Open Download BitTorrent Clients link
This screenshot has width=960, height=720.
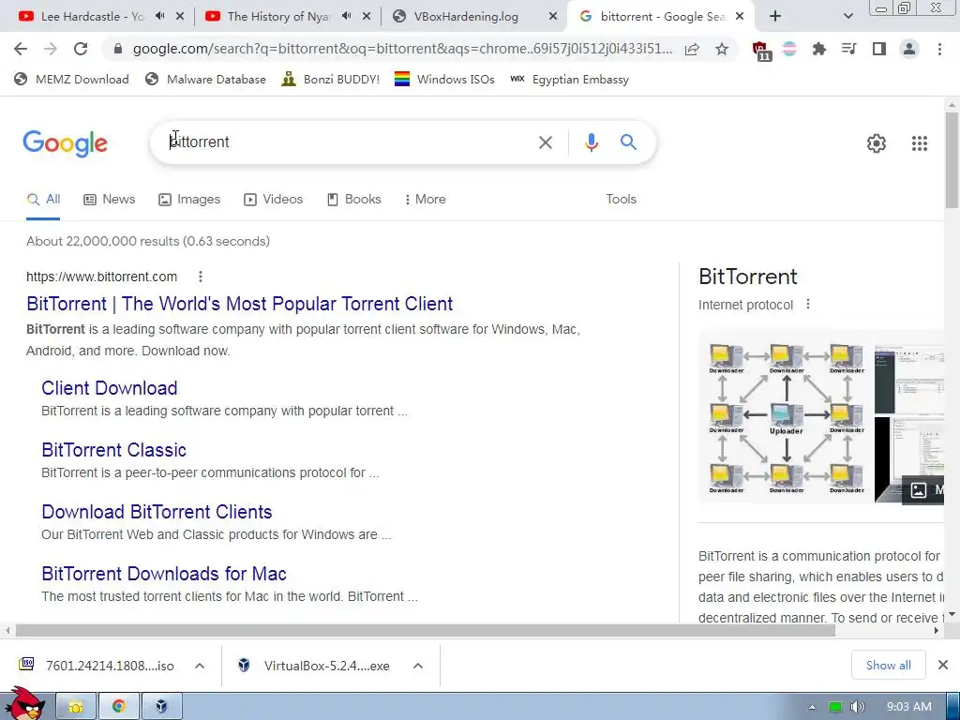pyautogui.click(x=157, y=512)
